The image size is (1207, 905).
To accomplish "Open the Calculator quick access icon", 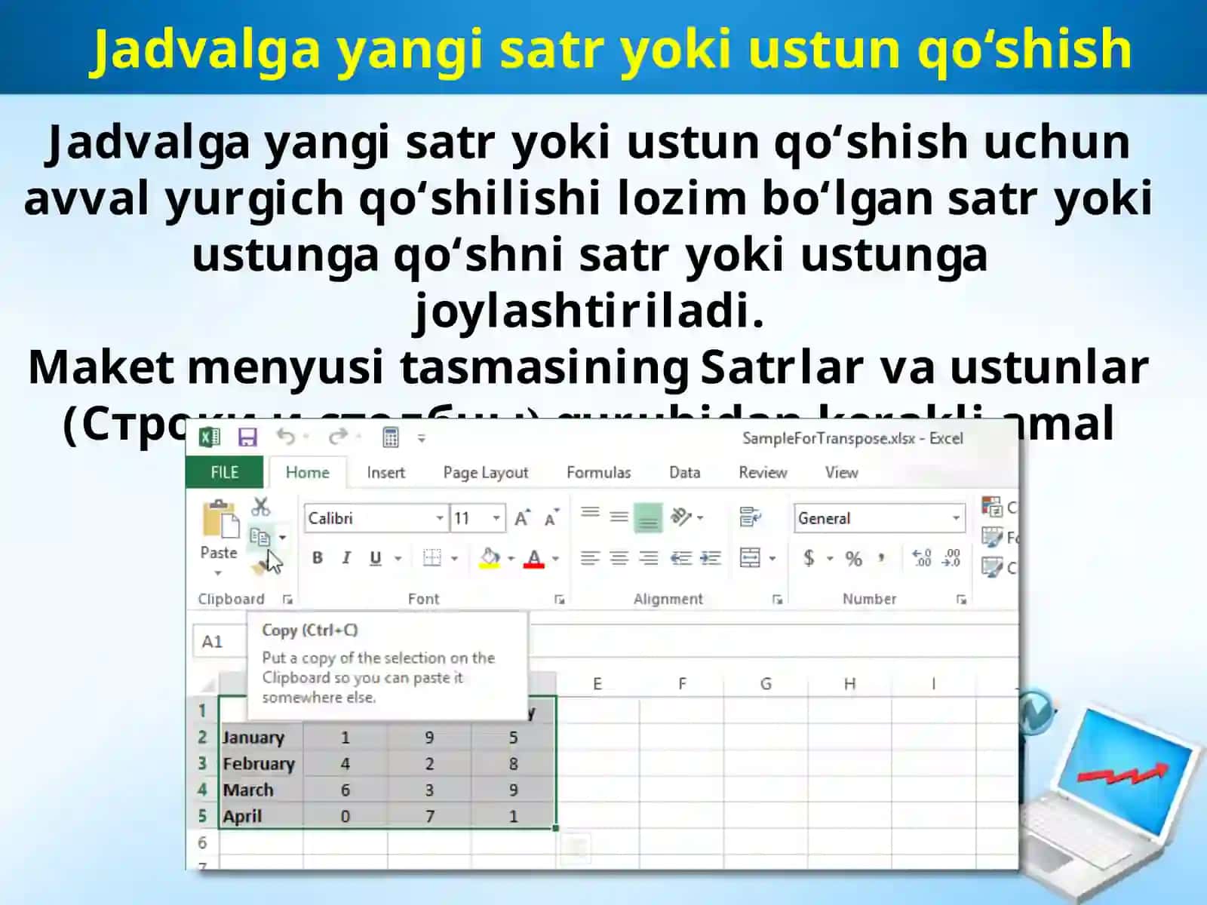I will [391, 437].
